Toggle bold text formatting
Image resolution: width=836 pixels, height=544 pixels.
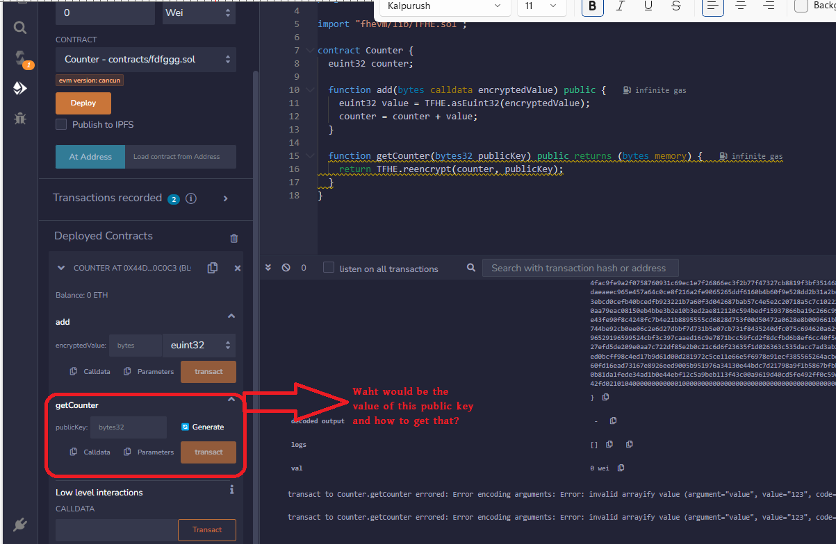pyautogui.click(x=592, y=6)
